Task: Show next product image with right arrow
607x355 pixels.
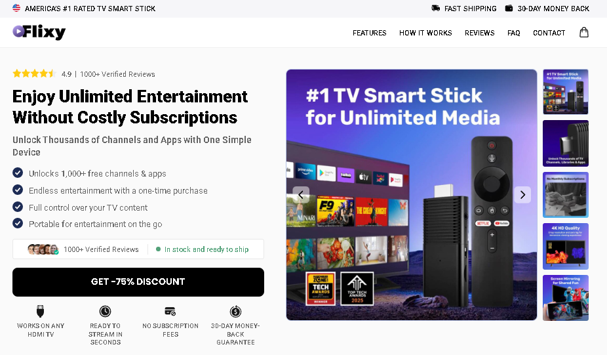Action: (x=522, y=194)
